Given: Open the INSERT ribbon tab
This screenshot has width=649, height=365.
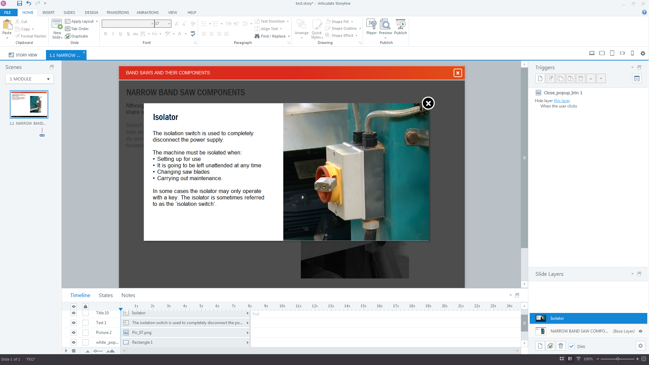Looking at the screenshot, I should click(x=48, y=13).
